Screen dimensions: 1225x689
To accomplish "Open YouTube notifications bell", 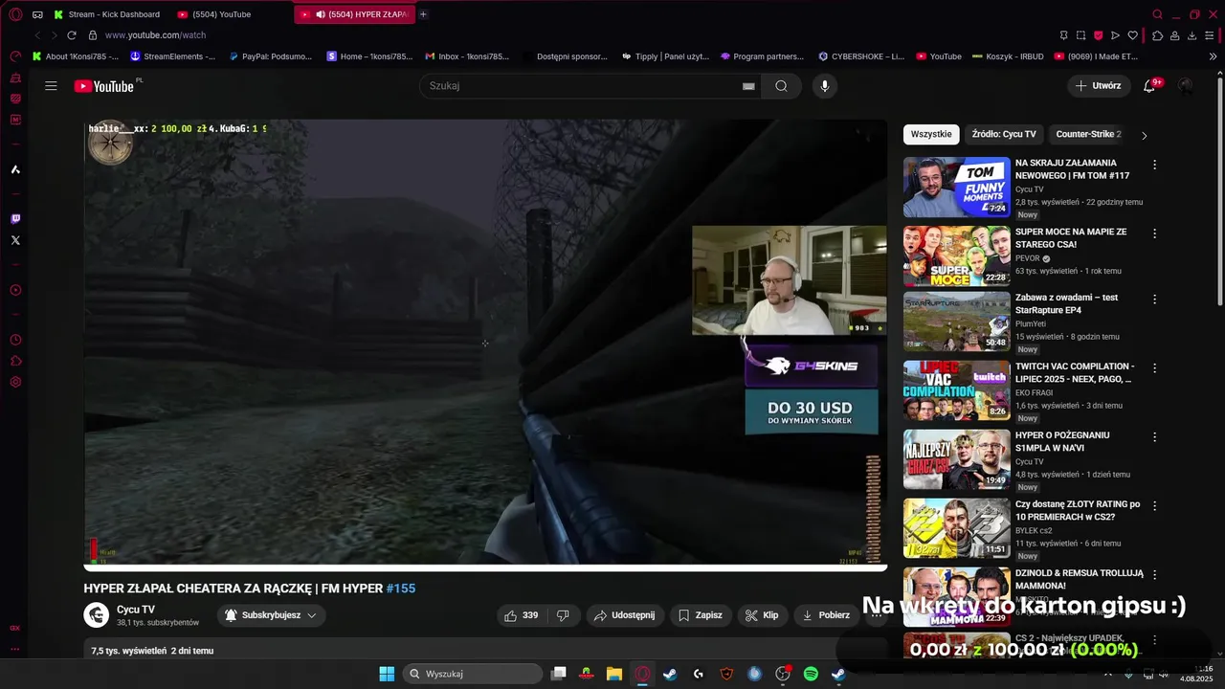I will tap(1149, 86).
